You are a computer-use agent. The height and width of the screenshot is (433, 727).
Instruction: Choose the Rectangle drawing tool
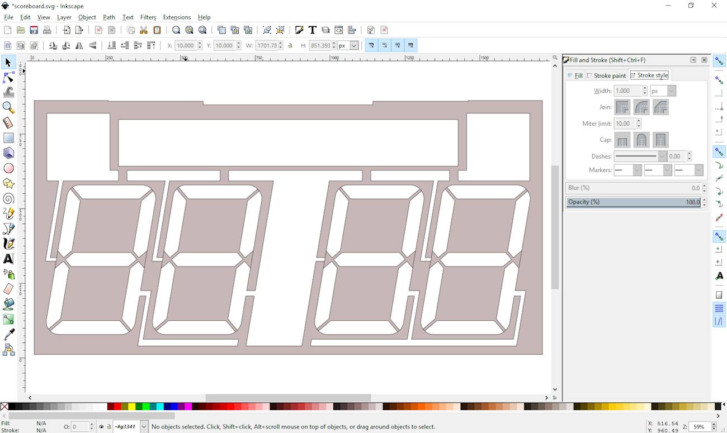click(8, 137)
